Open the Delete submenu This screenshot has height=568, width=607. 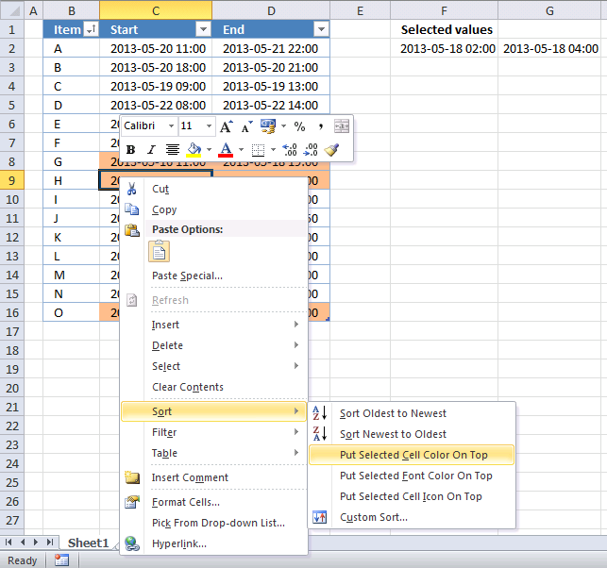point(214,345)
